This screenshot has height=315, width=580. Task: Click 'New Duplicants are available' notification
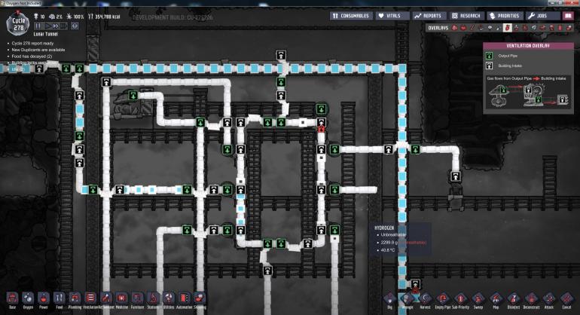click(x=36, y=50)
